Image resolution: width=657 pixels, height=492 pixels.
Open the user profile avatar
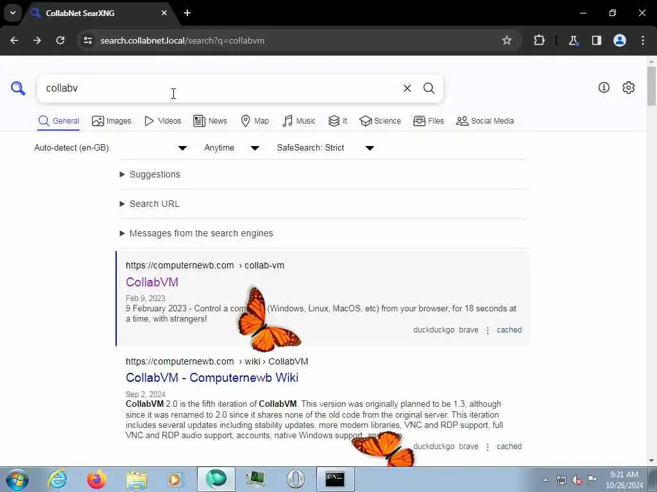click(620, 40)
